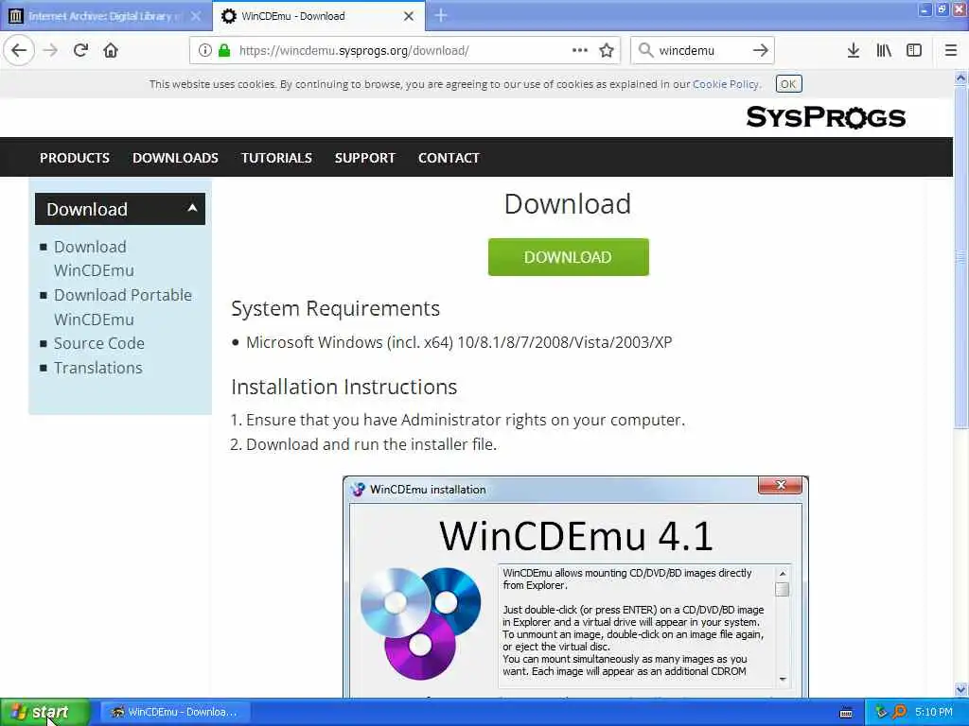The height and width of the screenshot is (726, 969).
Task: Click the taskbar clock 5:10 PM
Action: (x=934, y=713)
